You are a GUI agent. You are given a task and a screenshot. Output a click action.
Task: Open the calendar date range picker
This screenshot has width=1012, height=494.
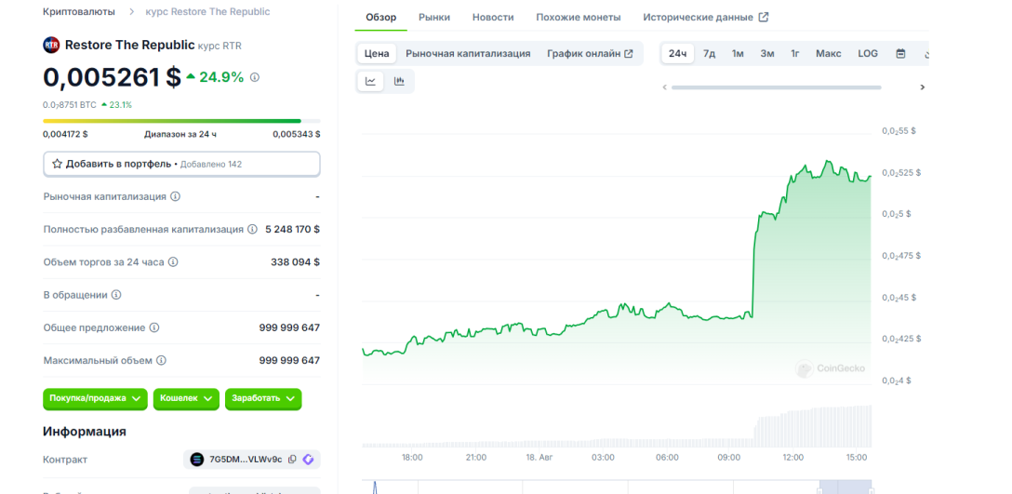900,53
